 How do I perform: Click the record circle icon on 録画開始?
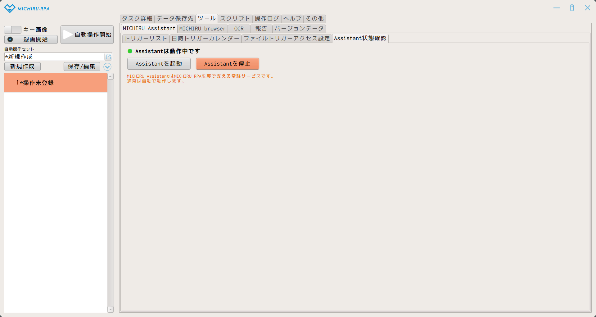click(x=10, y=39)
